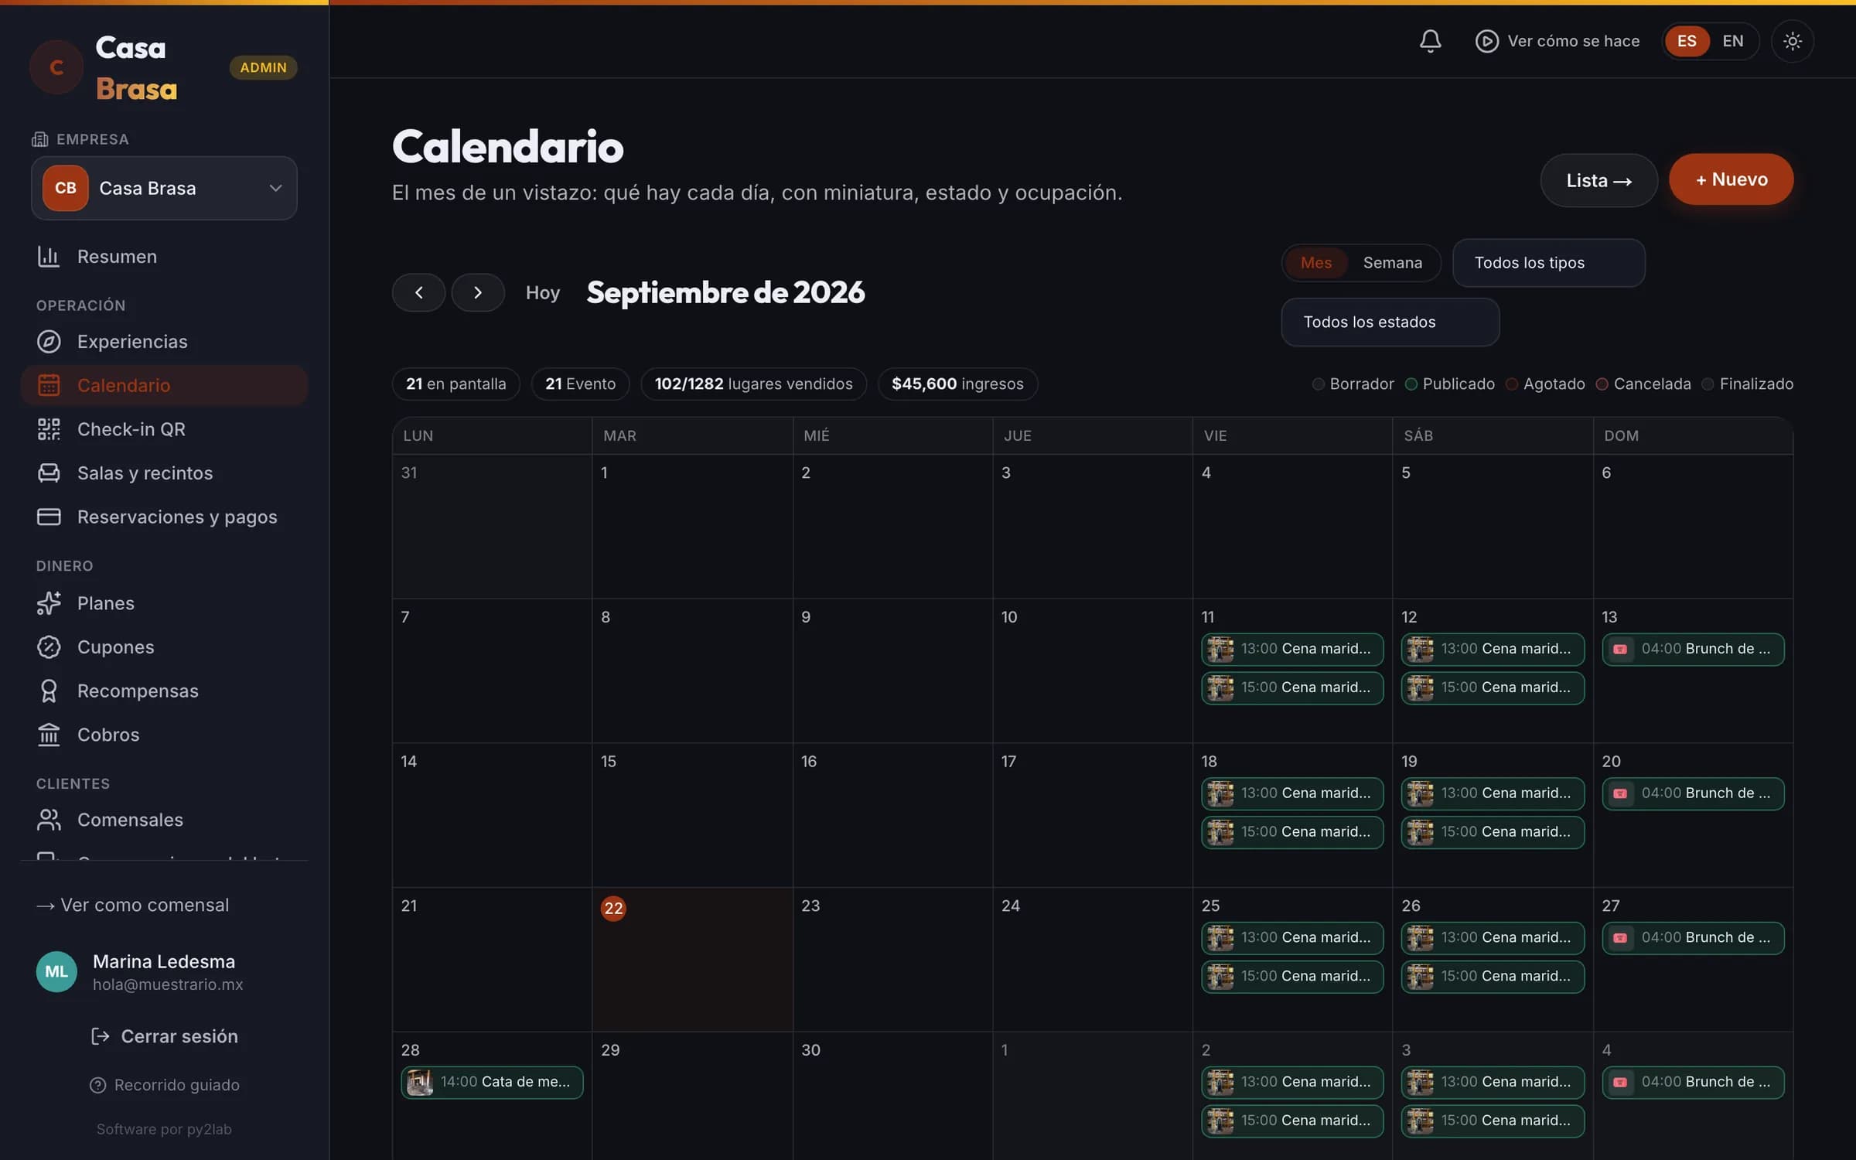Click the Casa Brasa round logo

[x=56, y=68]
